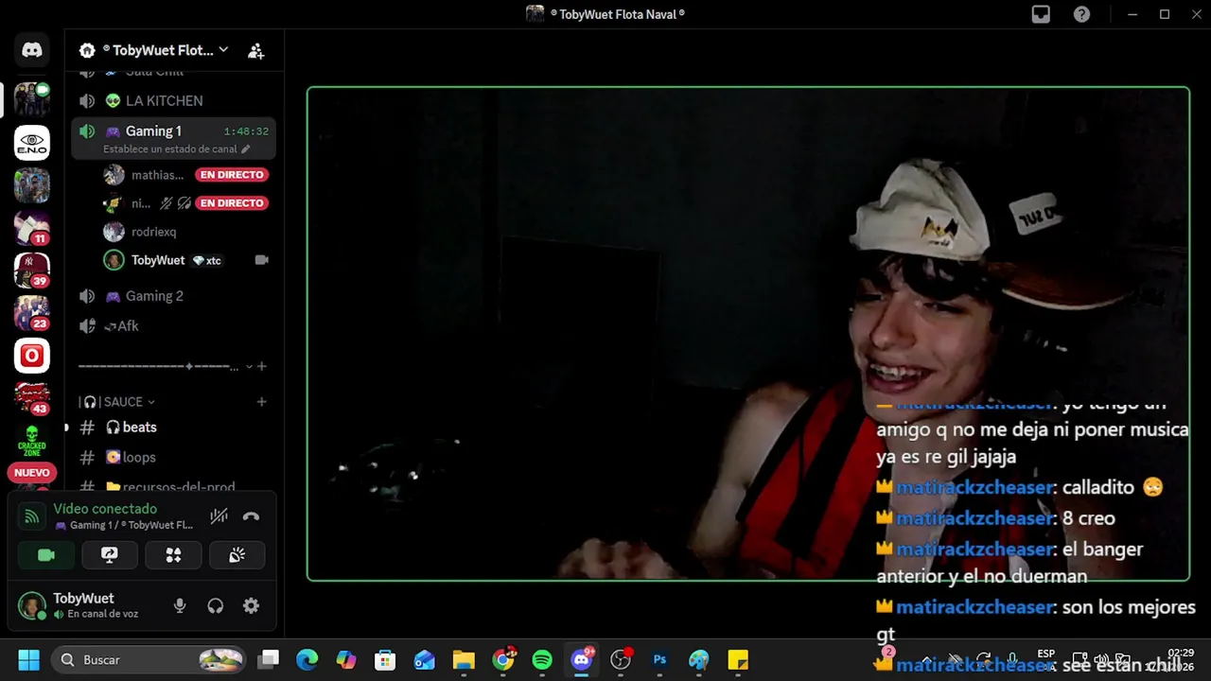
Task: Open Windows Start menu
Action: [x=28, y=660]
